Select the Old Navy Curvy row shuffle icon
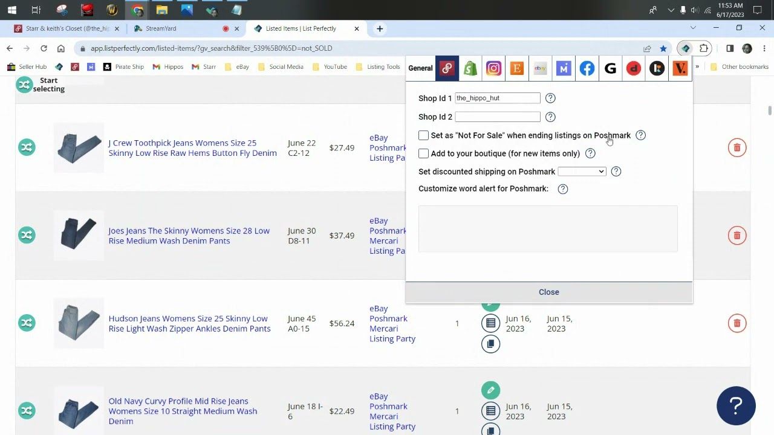 [27, 411]
